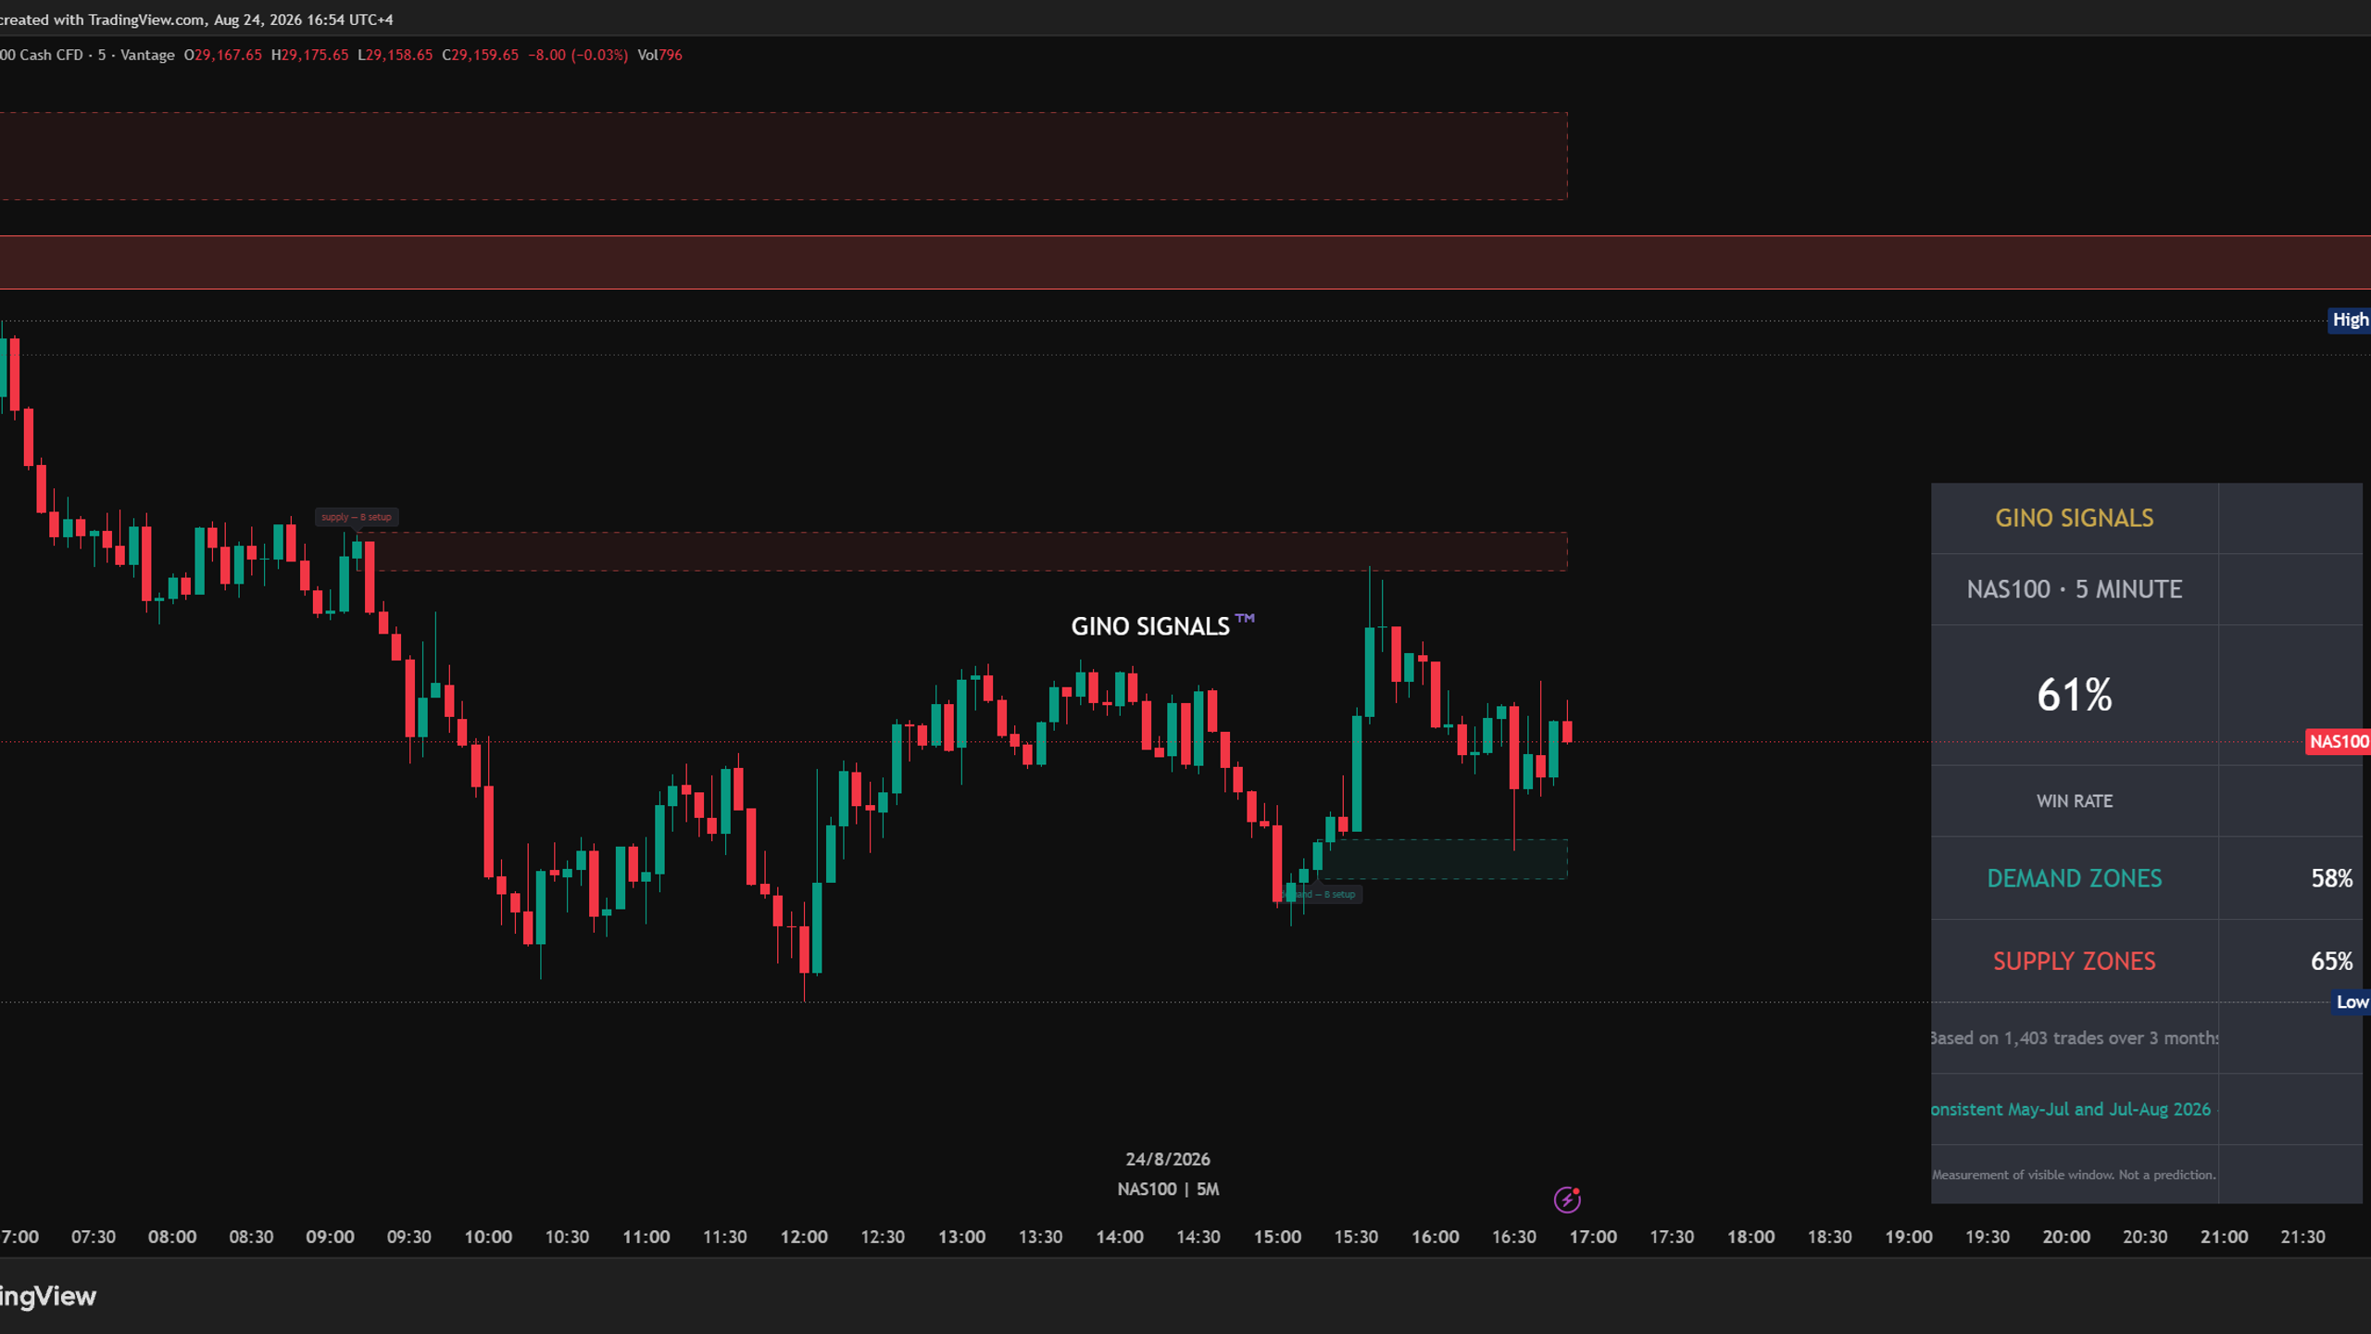Click the 58% demand zones value

pos(2331,878)
